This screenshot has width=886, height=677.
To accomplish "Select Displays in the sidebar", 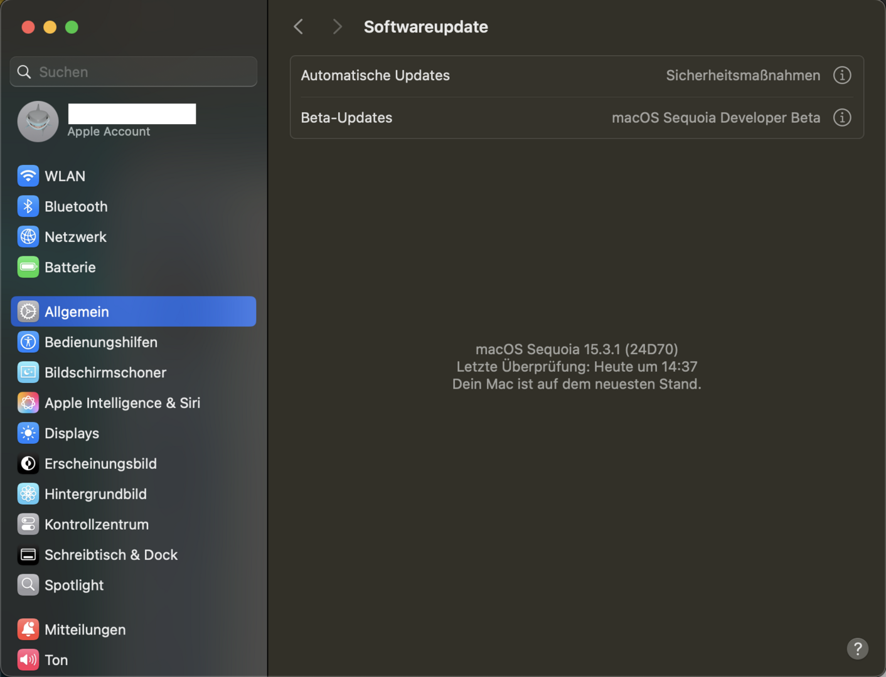I will click(134, 433).
